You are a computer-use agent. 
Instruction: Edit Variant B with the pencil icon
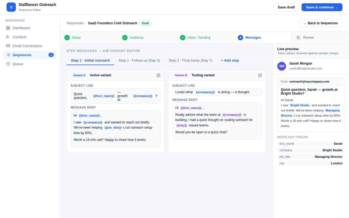pyautogui.click(x=260, y=75)
